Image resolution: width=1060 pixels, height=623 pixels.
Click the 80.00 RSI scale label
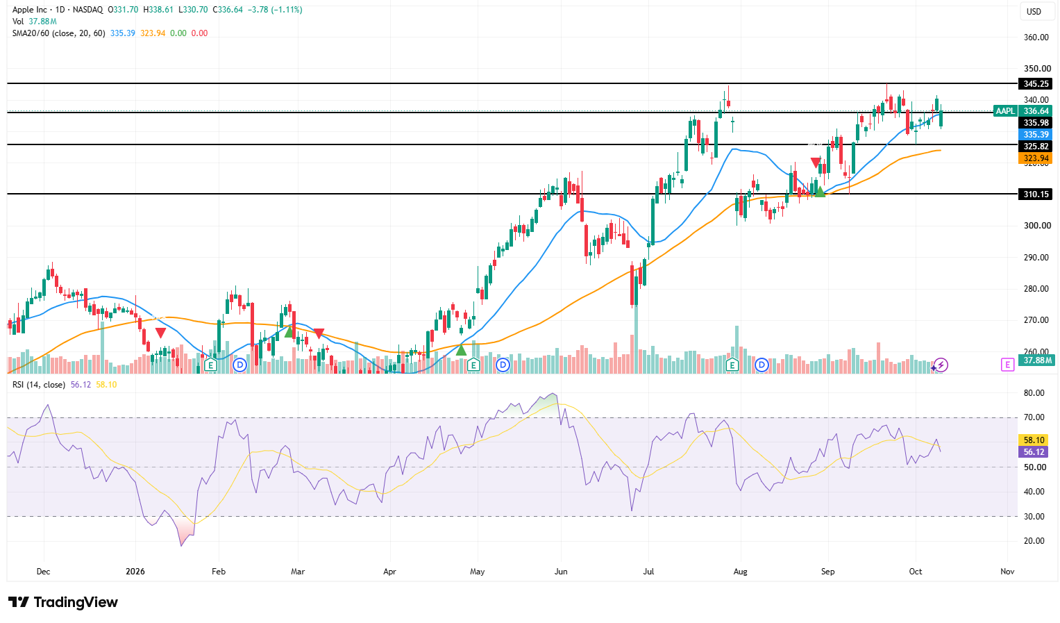1034,393
